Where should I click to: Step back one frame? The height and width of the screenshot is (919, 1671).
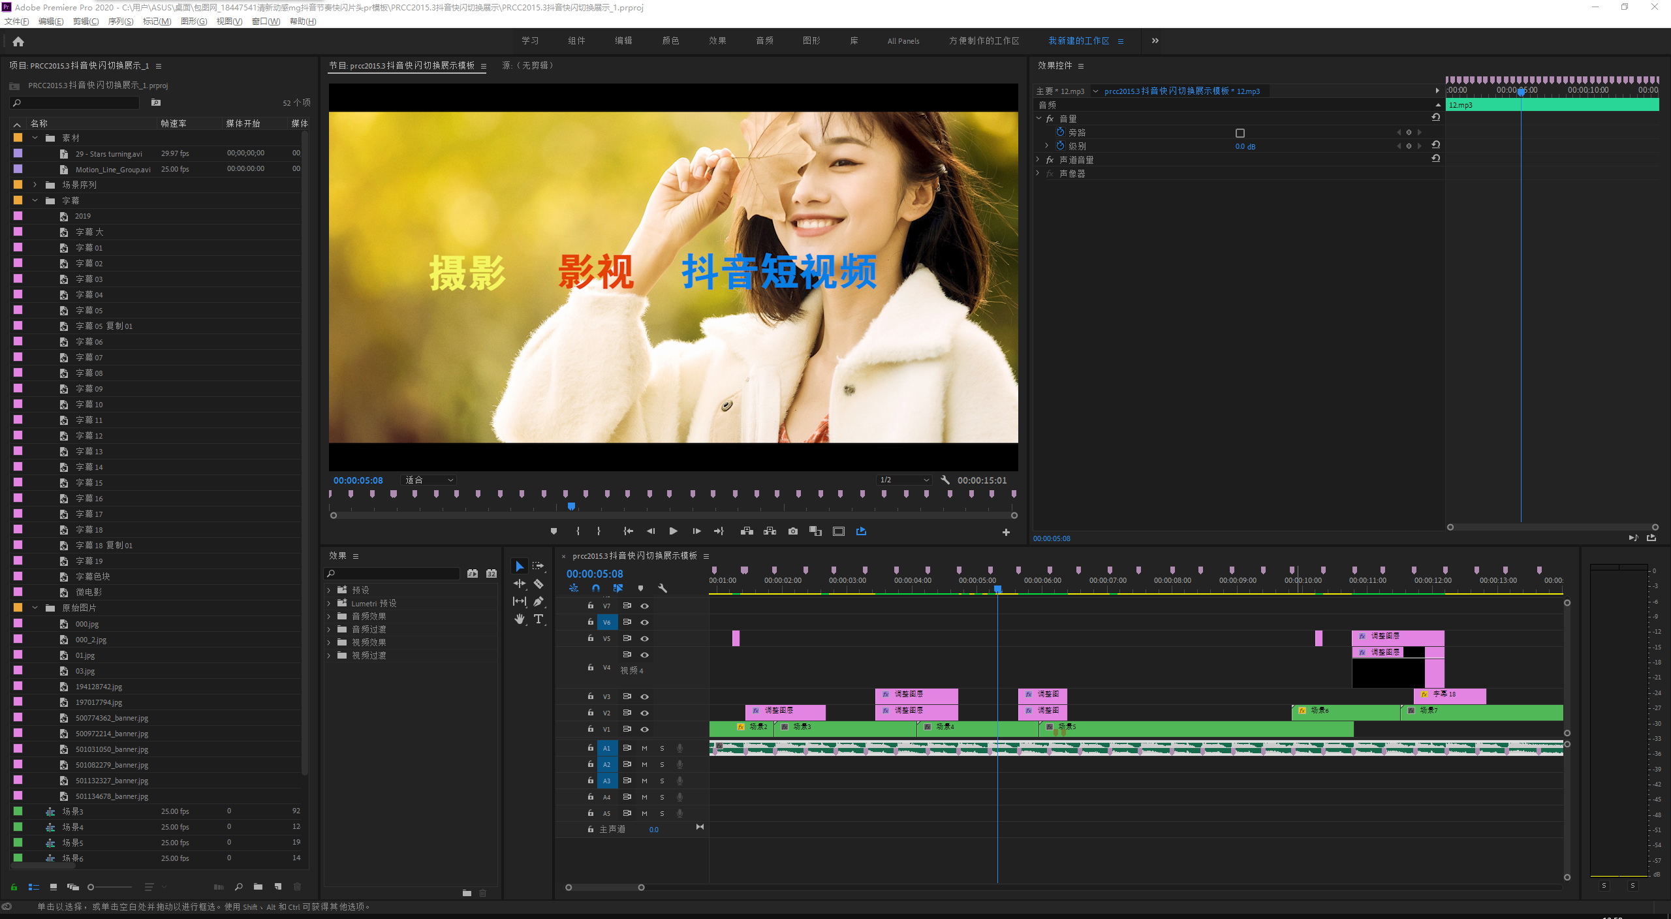[x=651, y=531]
